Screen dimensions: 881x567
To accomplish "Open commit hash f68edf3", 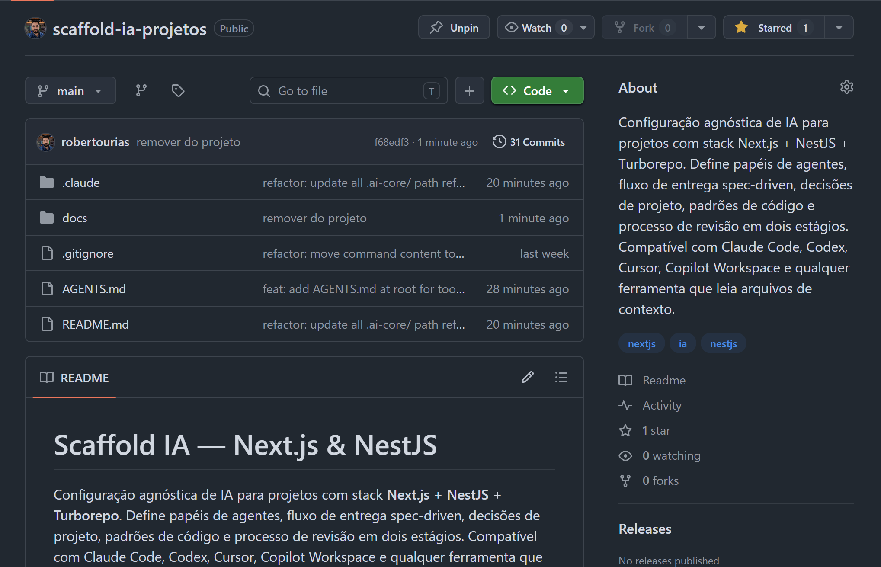I will (391, 142).
